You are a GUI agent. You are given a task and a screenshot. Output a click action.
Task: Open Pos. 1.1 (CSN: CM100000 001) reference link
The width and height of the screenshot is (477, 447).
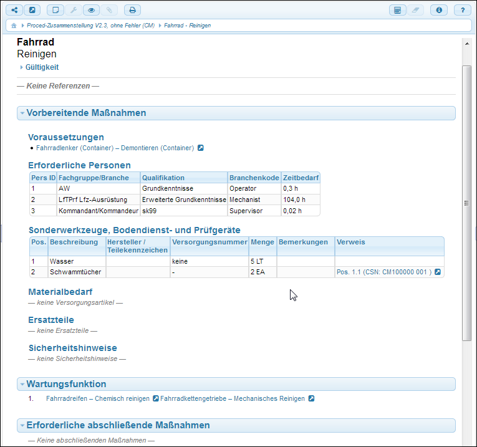(384, 272)
